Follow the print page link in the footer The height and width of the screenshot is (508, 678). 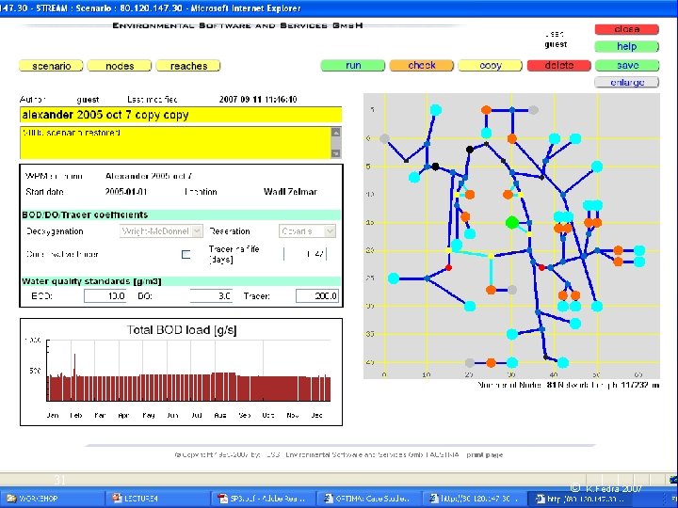point(484,454)
